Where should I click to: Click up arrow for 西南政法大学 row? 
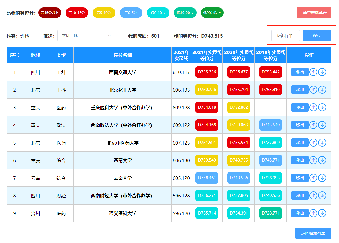313,125
